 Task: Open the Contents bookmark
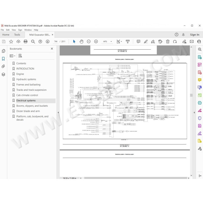click(21, 63)
